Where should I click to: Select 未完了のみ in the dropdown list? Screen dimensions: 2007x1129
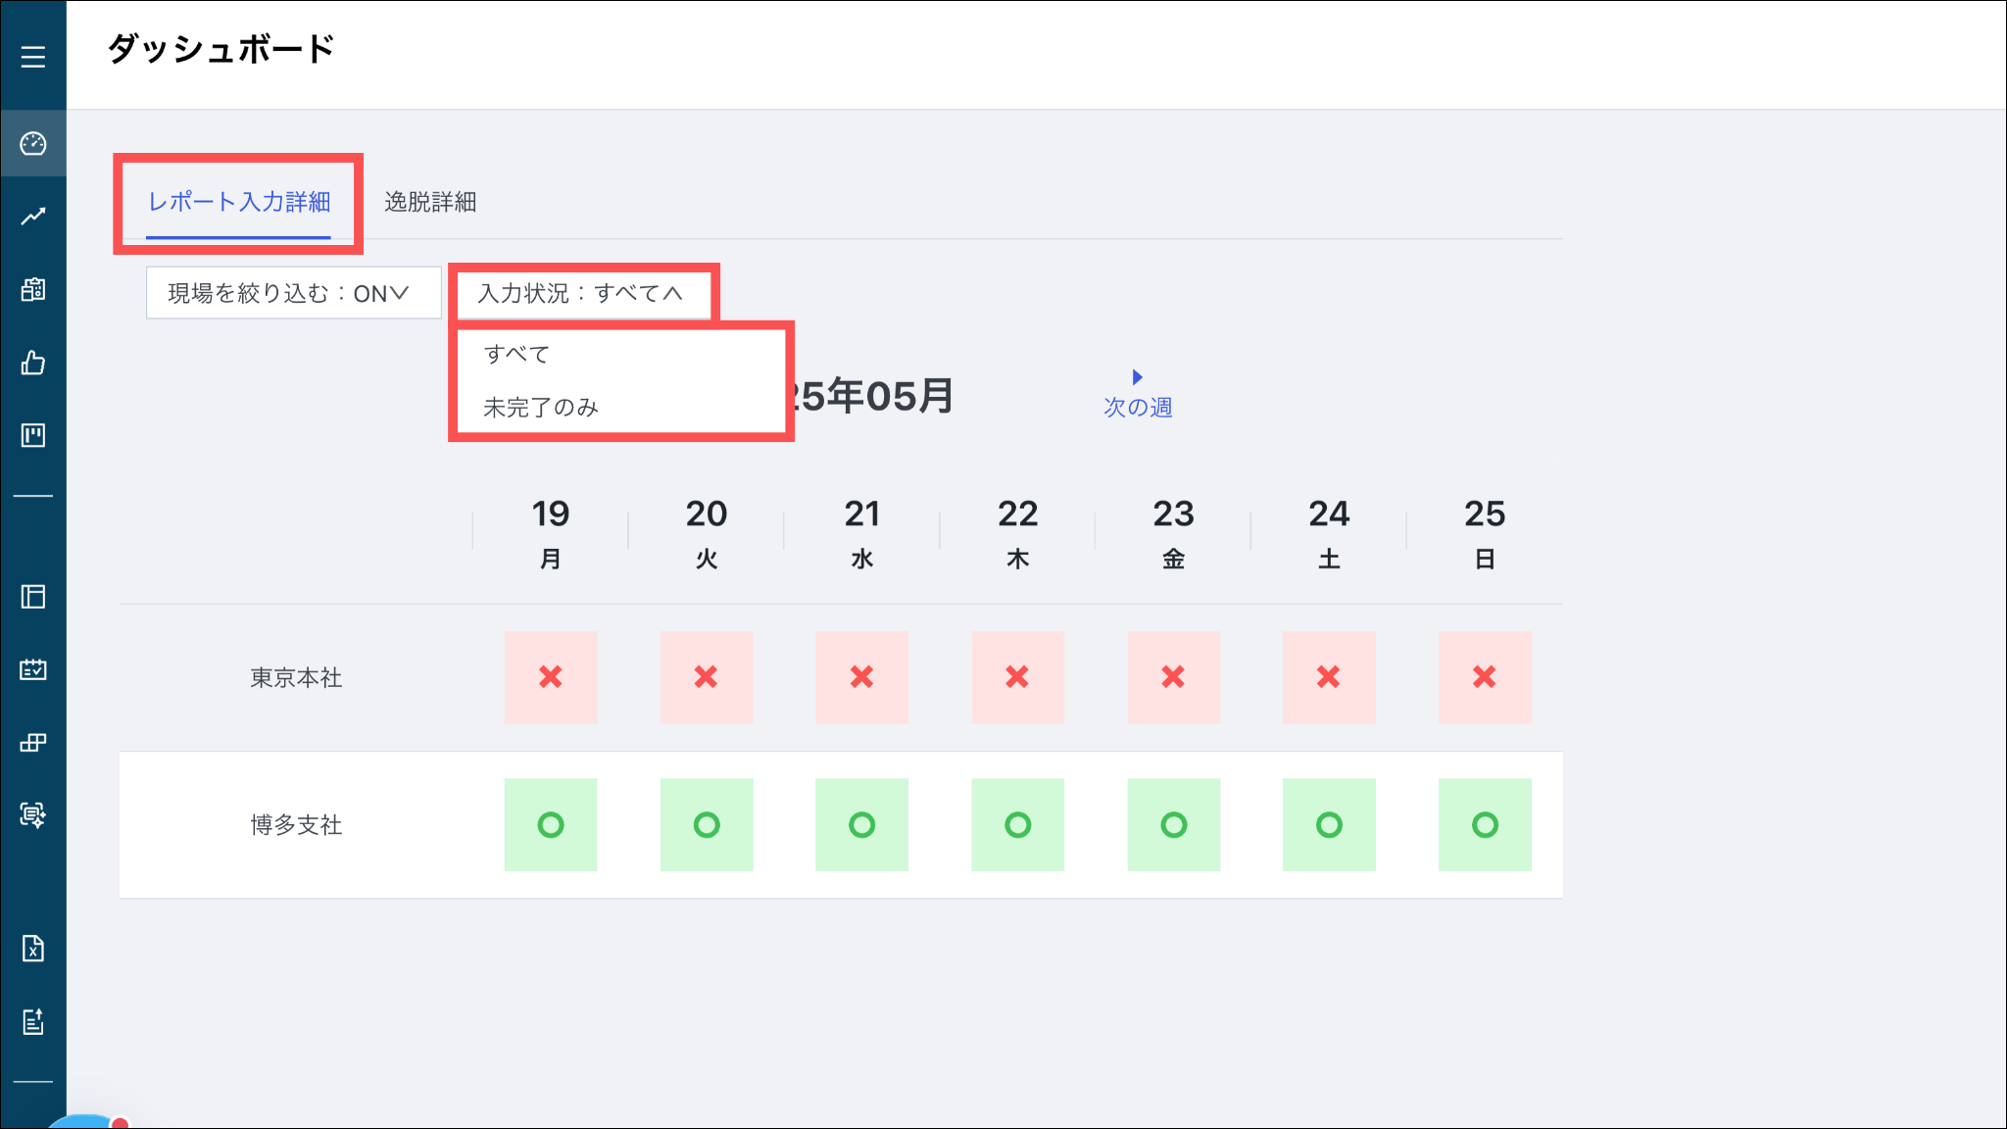pyautogui.click(x=541, y=407)
